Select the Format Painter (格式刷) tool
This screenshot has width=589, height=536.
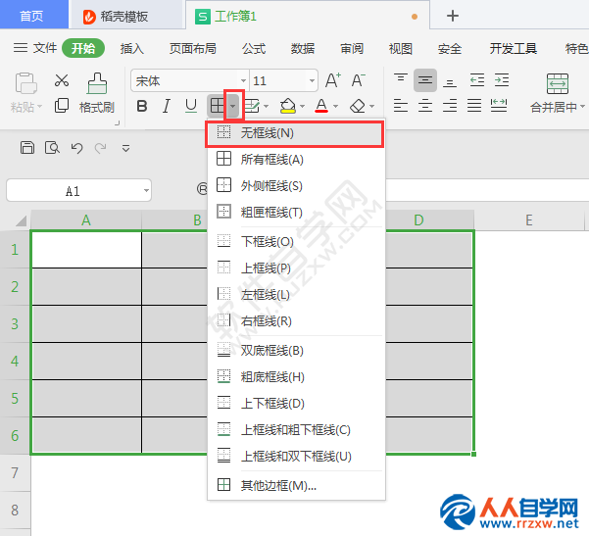click(97, 93)
